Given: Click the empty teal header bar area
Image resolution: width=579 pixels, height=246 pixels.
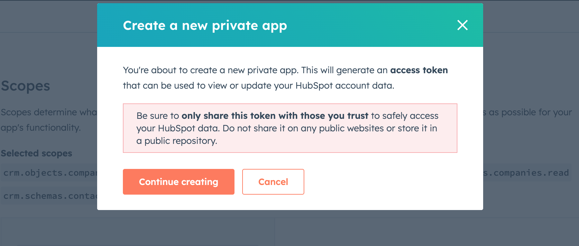Looking at the screenshot, I should (370, 25).
